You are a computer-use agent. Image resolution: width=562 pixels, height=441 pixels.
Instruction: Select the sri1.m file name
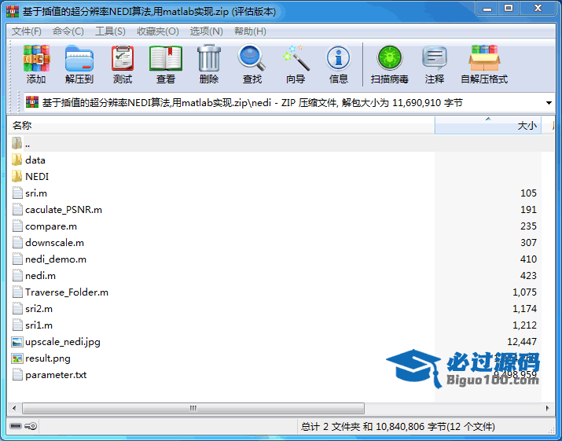[39, 325]
